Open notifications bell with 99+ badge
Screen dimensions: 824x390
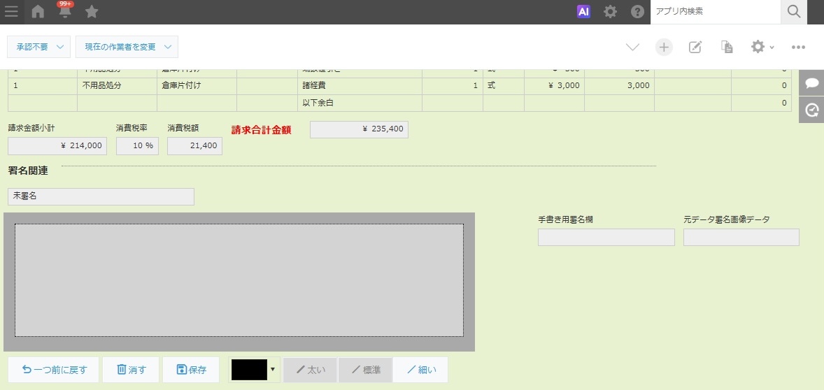click(65, 10)
